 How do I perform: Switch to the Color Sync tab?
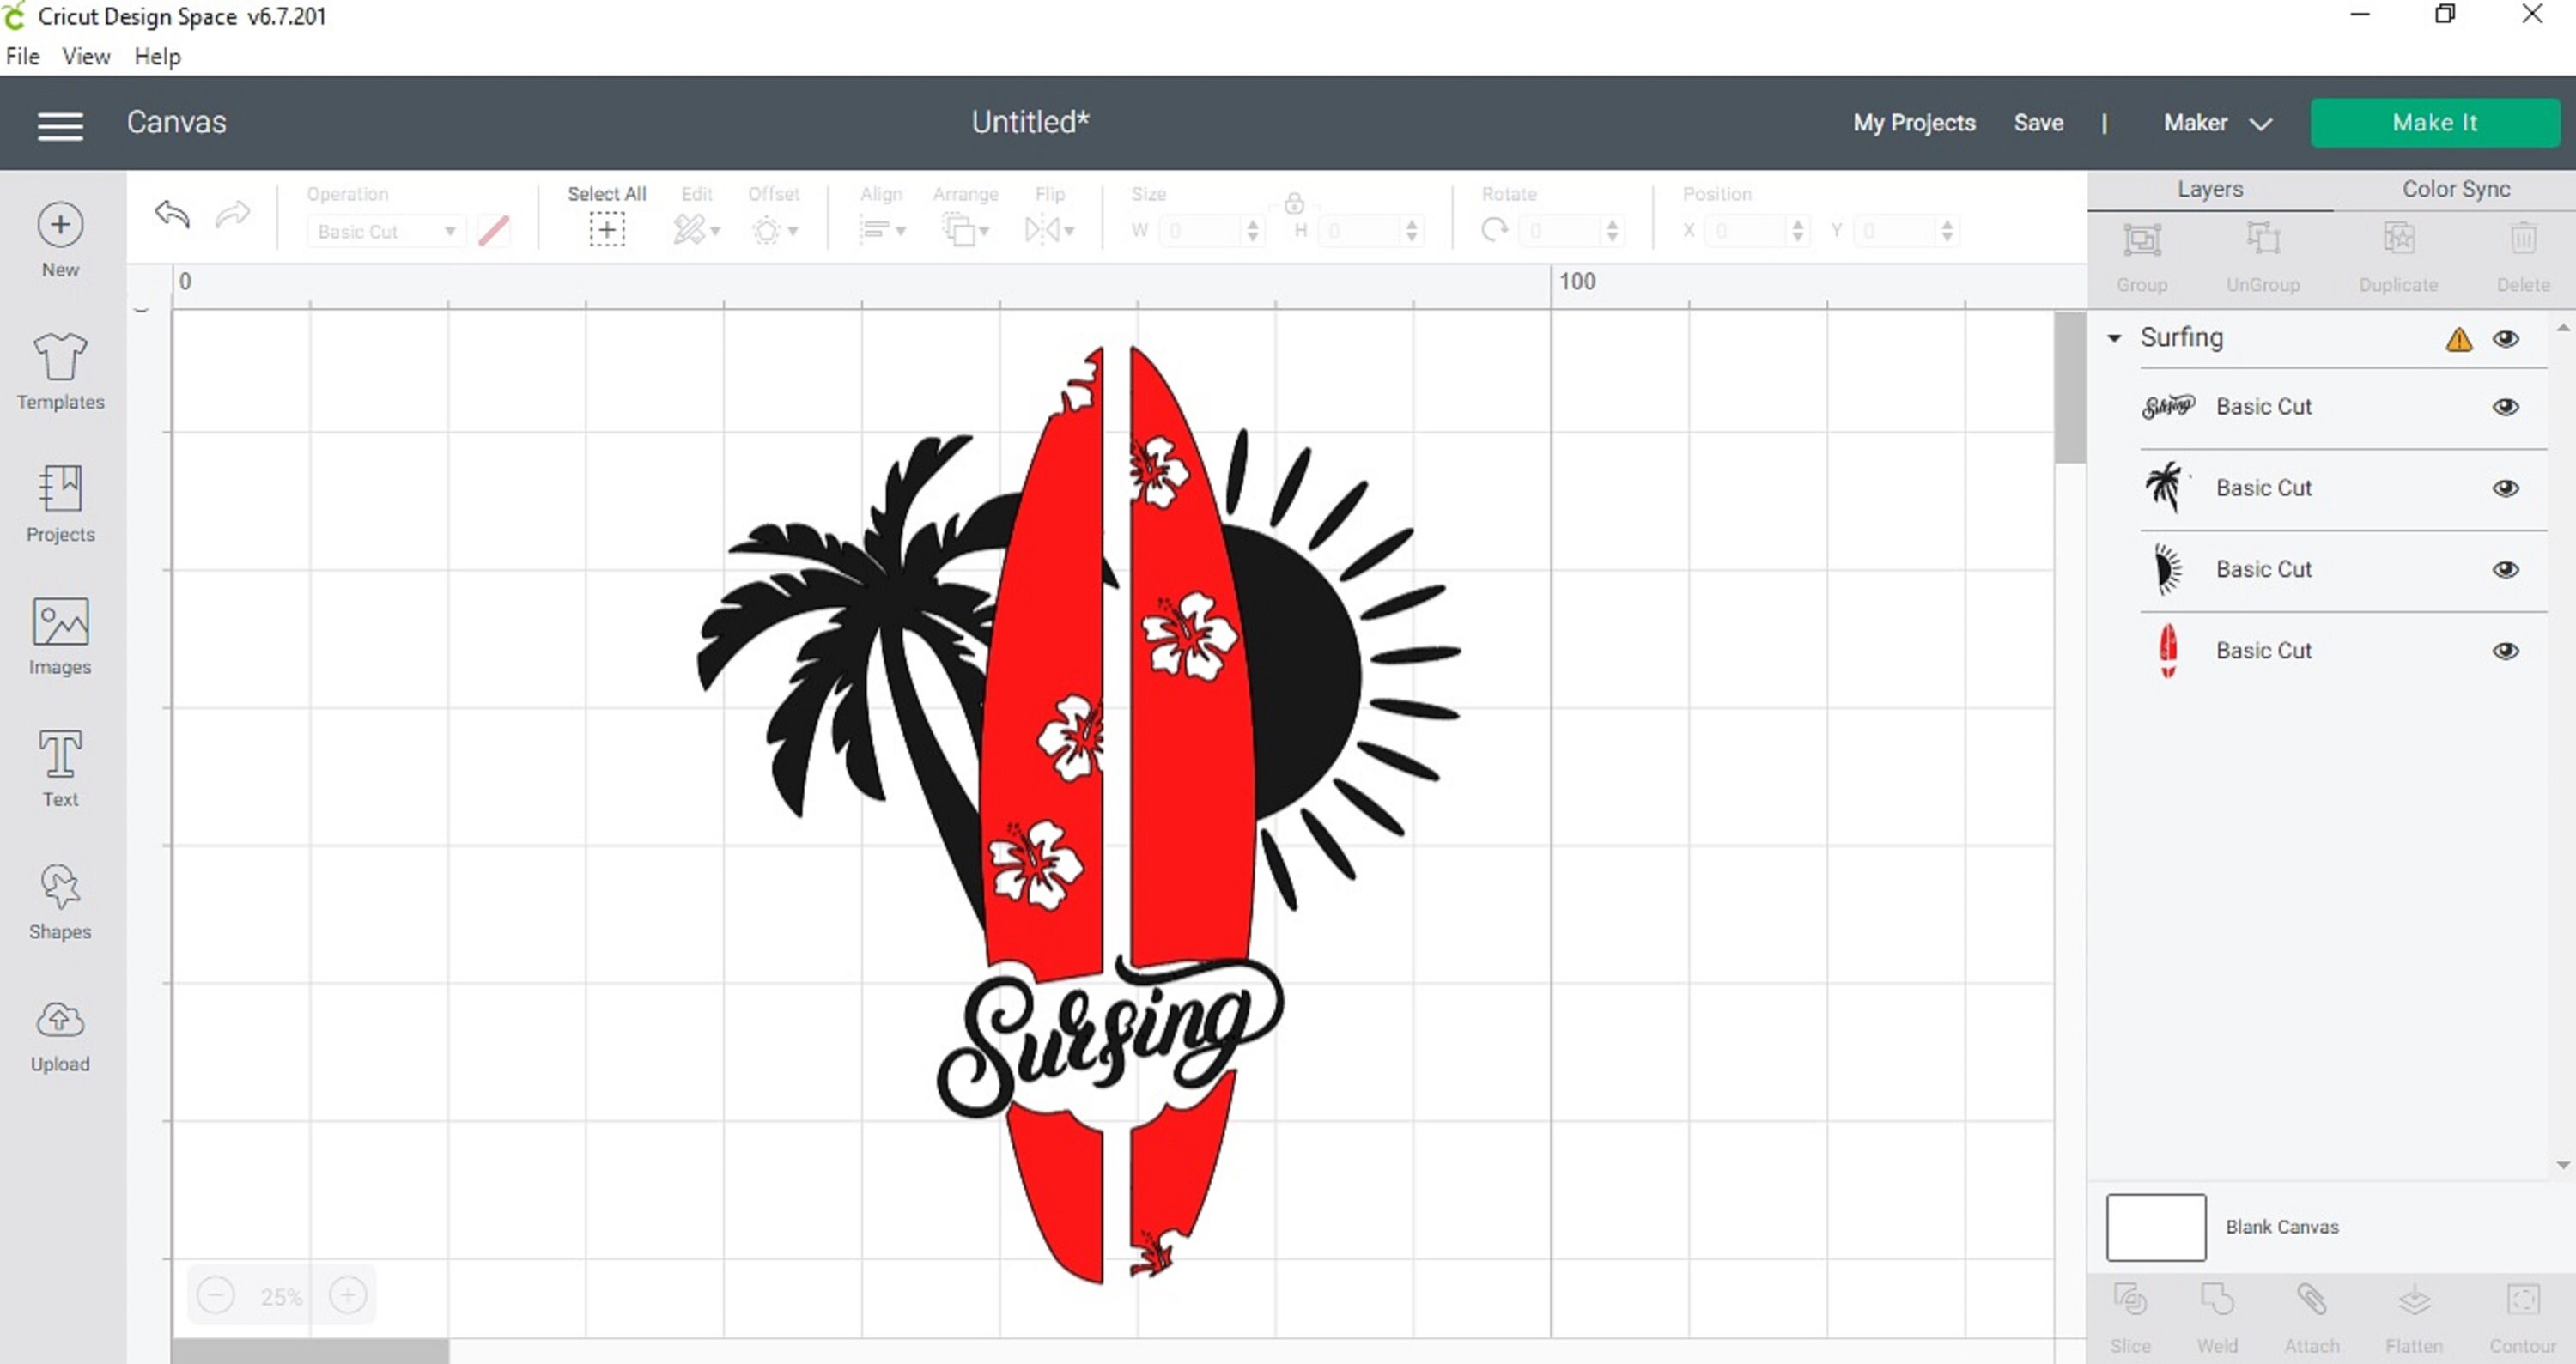pyautogui.click(x=2456, y=188)
